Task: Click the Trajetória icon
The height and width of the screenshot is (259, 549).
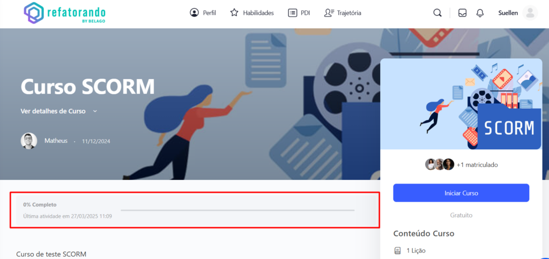Action: click(329, 13)
